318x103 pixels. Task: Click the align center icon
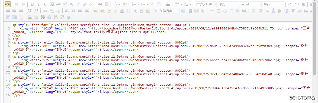(x=8, y=11)
